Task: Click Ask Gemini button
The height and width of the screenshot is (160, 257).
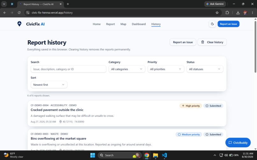Action: [215, 4]
